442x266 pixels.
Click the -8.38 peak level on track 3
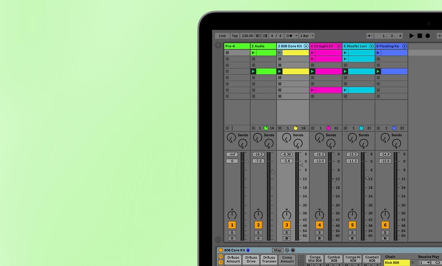(287, 154)
